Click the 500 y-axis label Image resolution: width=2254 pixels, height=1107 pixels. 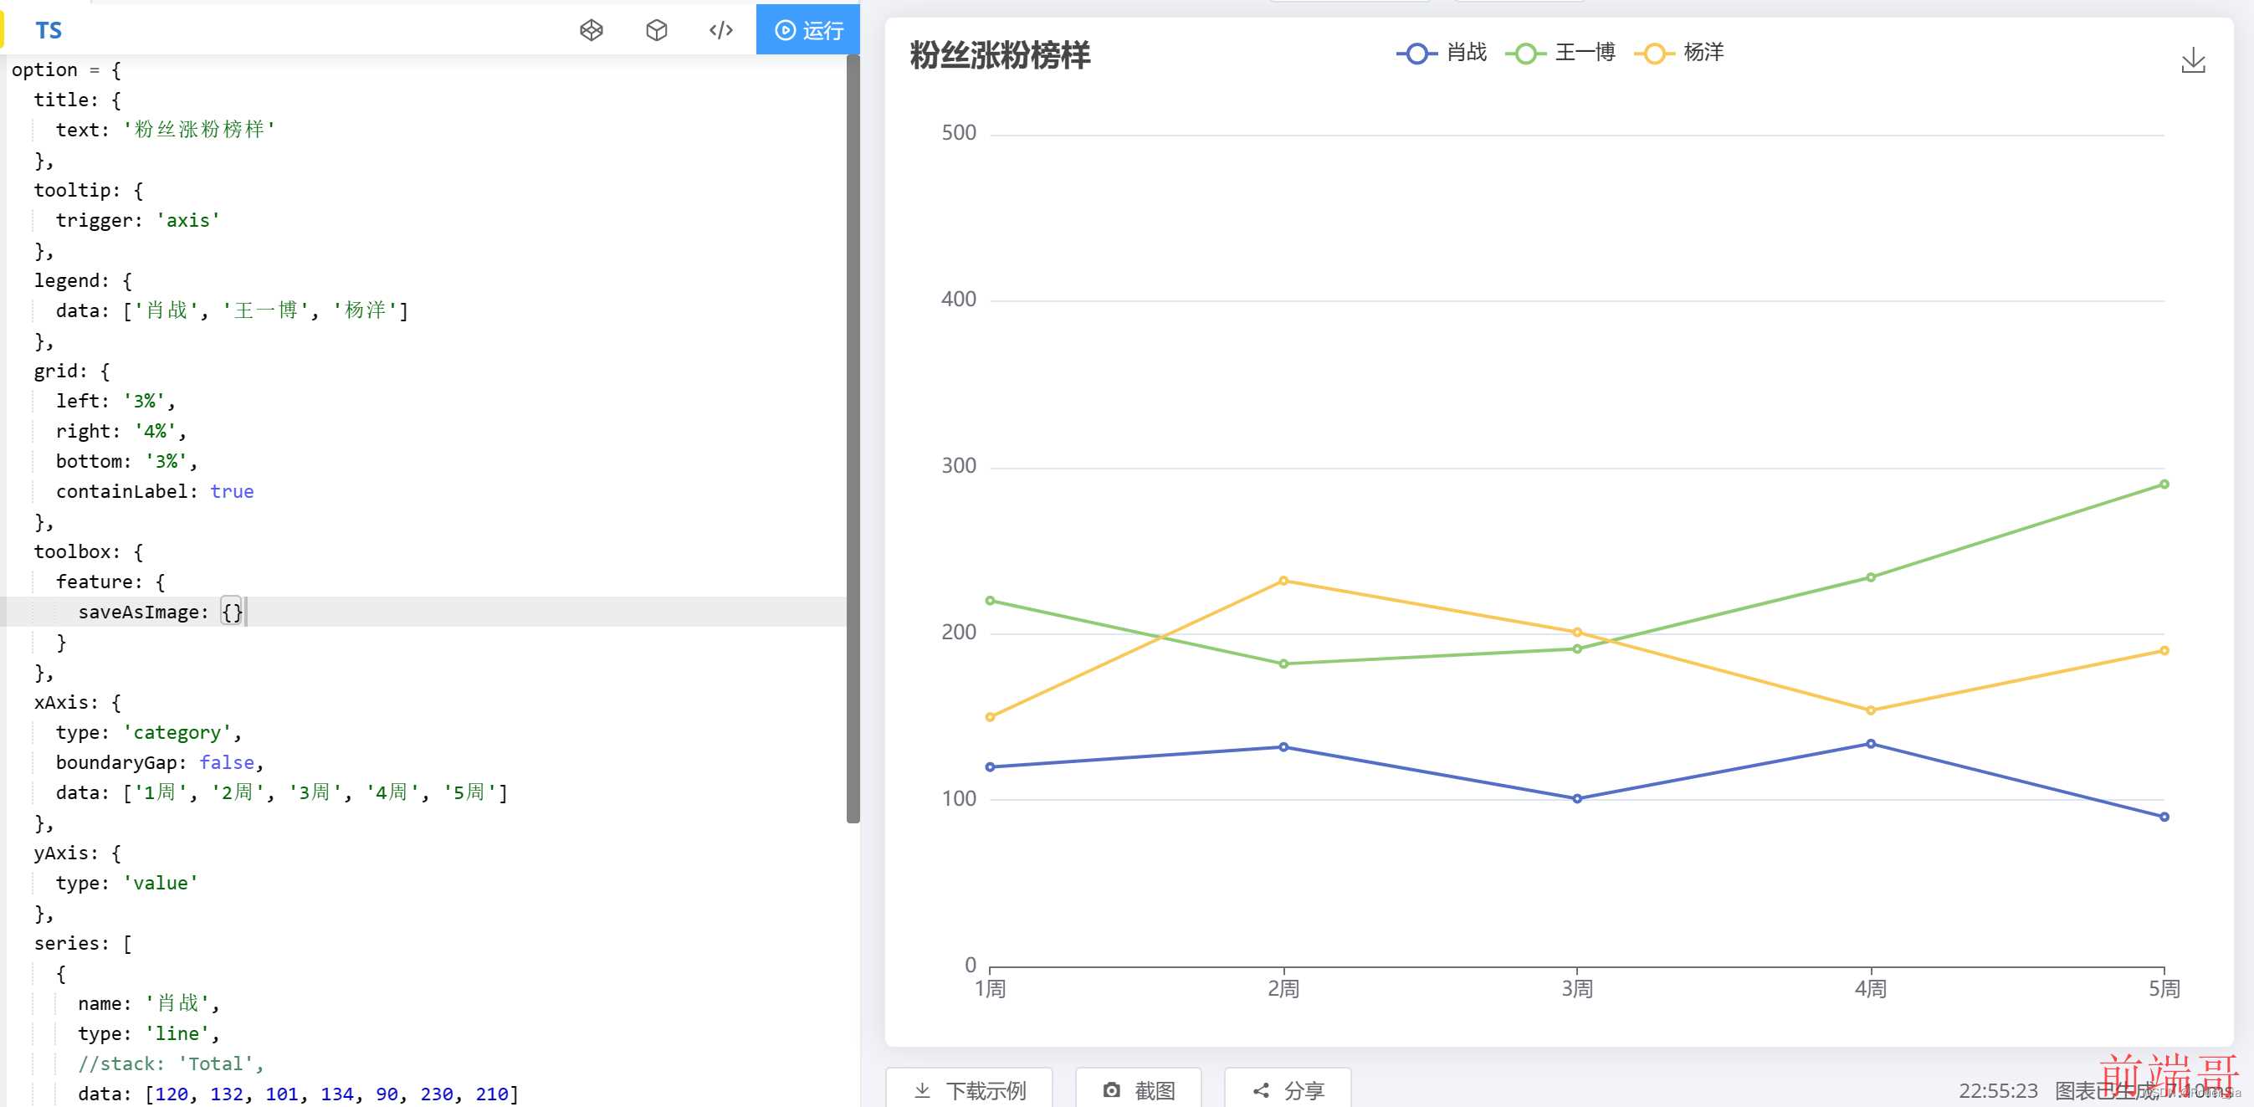pyautogui.click(x=958, y=133)
